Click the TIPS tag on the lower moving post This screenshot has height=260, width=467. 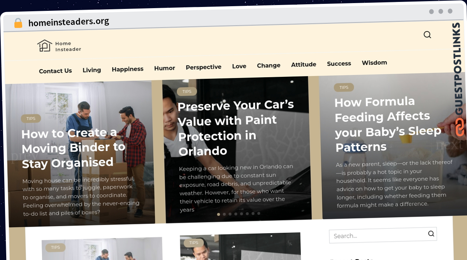(x=55, y=248)
